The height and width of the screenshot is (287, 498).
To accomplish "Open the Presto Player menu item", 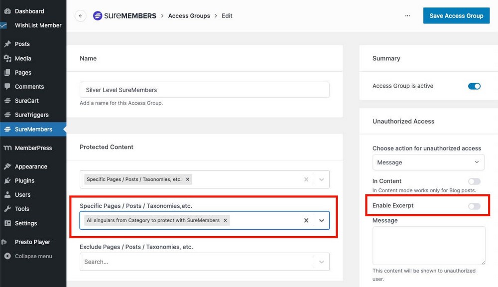I will pos(33,242).
